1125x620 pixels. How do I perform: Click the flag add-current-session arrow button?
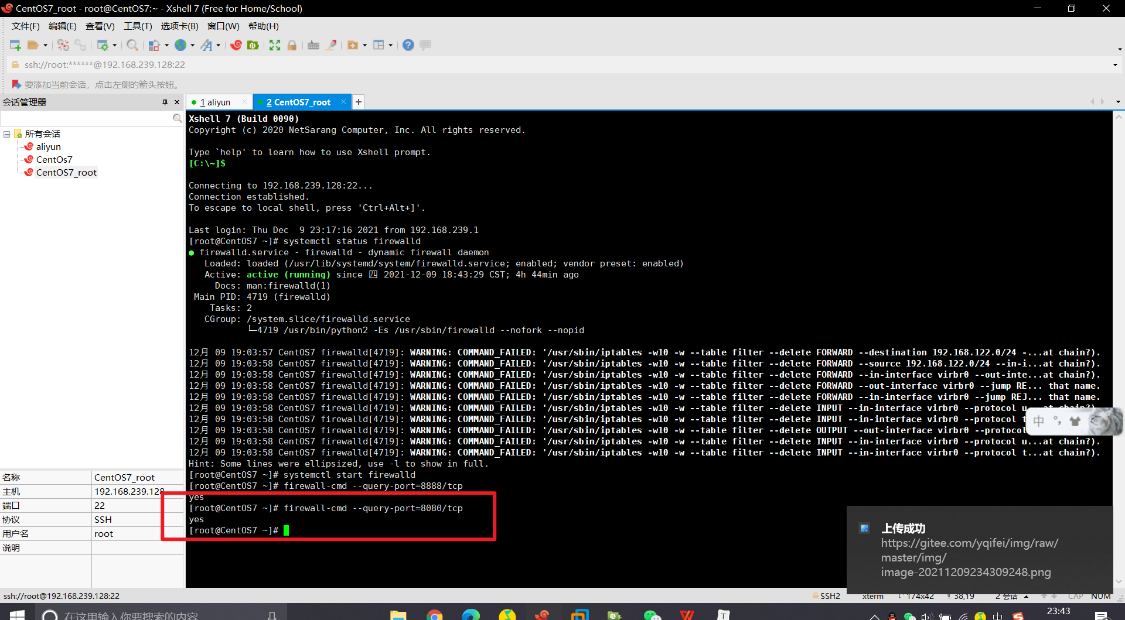pos(16,84)
